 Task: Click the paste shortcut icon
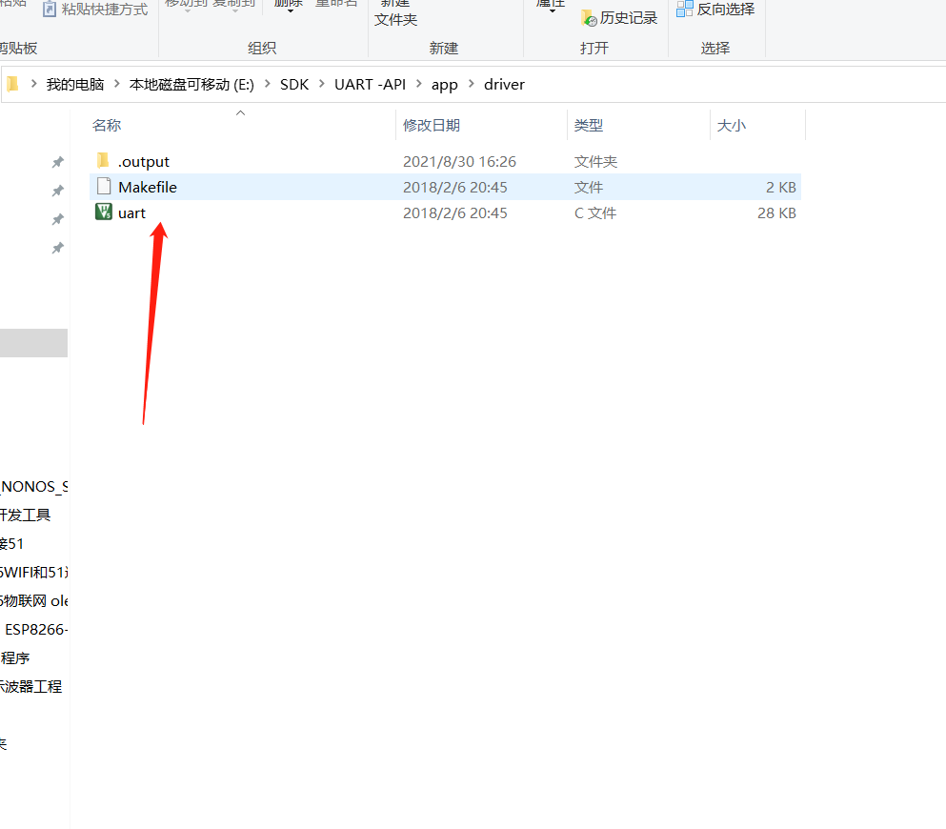50,9
